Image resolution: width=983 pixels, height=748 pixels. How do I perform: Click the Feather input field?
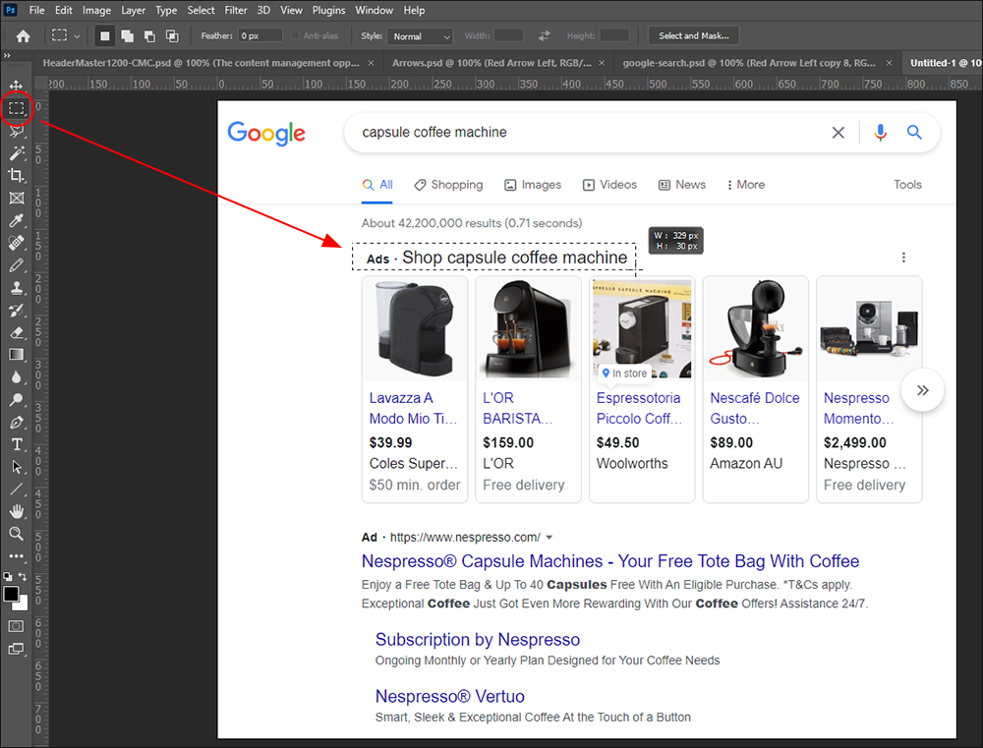(x=260, y=36)
